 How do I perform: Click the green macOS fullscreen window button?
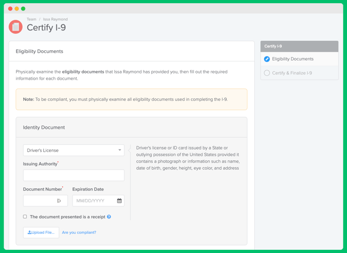(x=23, y=9)
